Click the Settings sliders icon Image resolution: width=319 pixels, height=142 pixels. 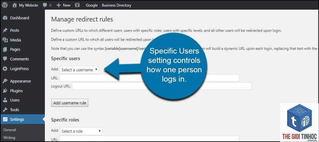5,119
